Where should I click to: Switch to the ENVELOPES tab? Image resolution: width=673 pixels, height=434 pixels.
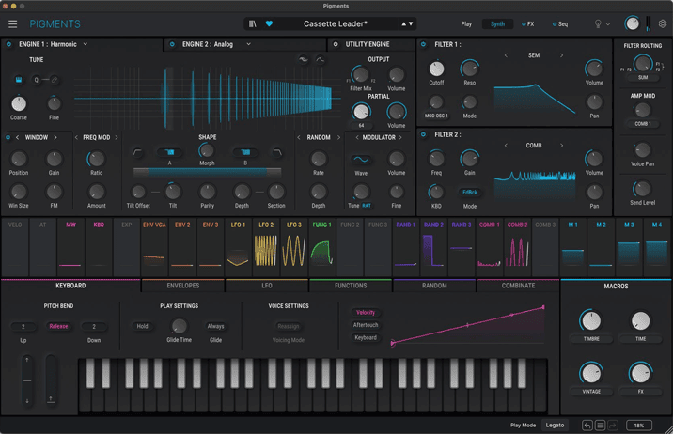(x=182, y=286)
